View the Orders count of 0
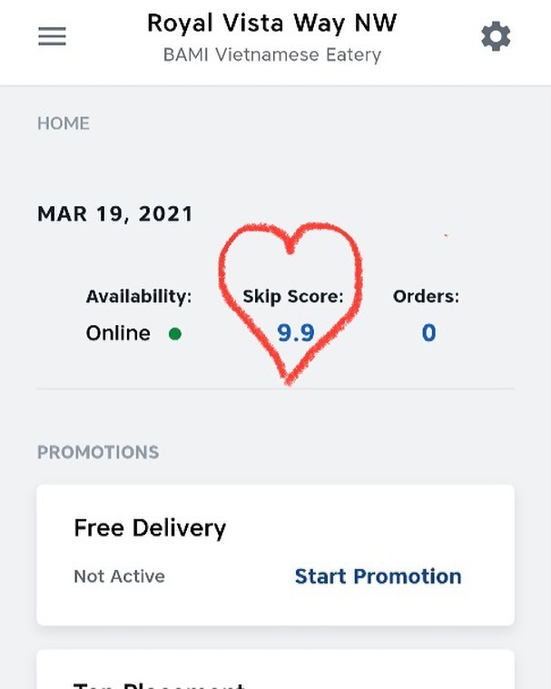Screen dimensions: 551x689 point(428,333)
